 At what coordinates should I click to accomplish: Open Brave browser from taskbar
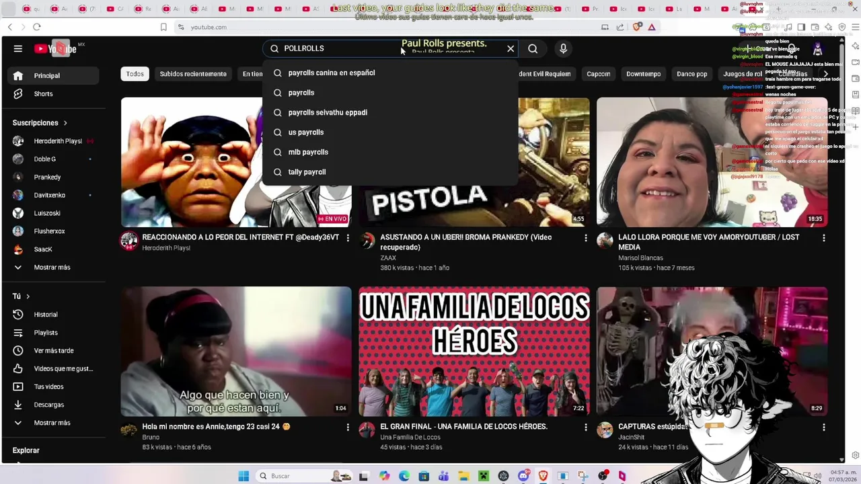point(543,476)
